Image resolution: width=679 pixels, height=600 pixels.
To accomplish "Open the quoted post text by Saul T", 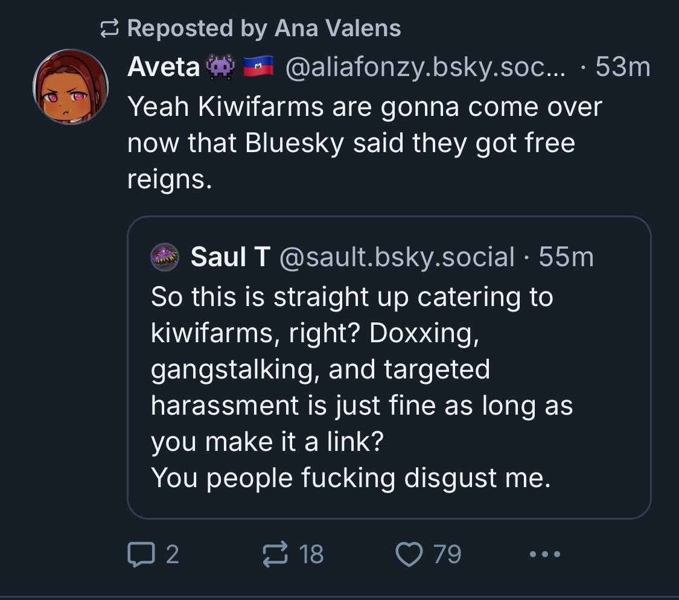I will point(361,386).
